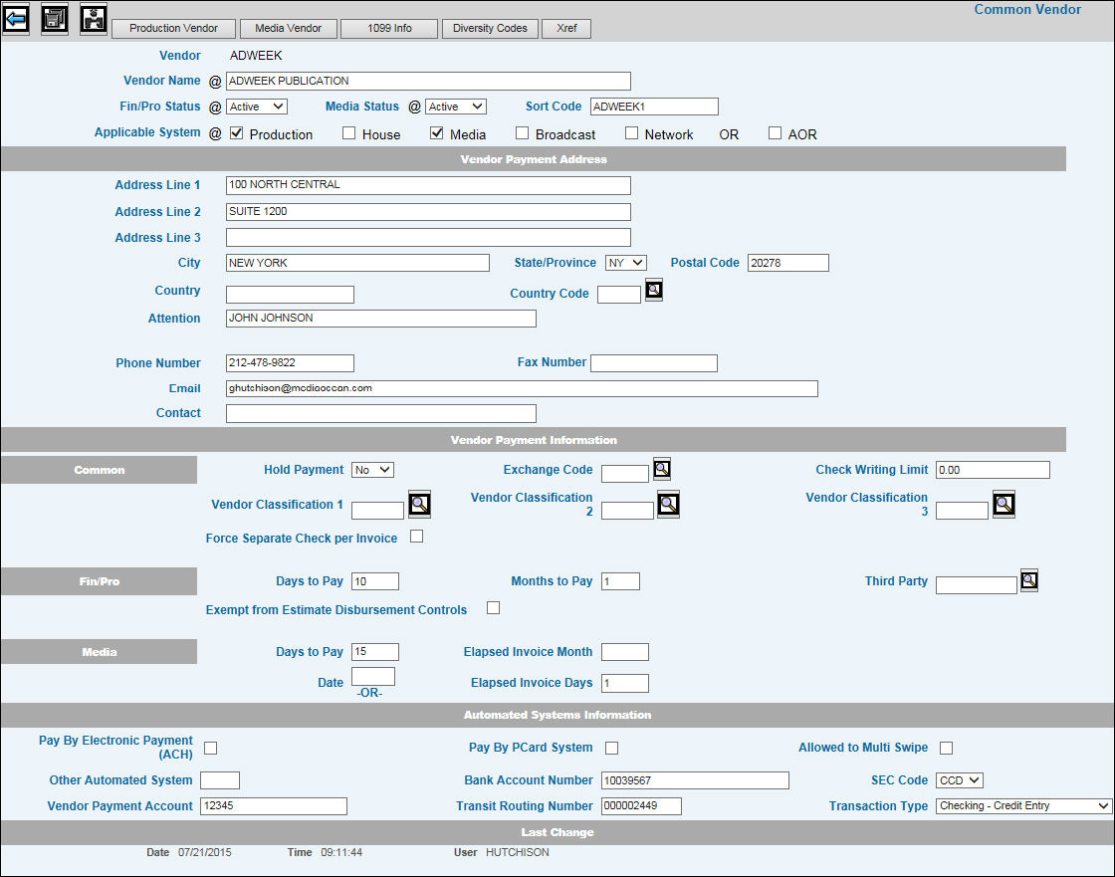Screen dimensions: 1115x877
Task: Click the empty Contact field
Action: [381, 413]
